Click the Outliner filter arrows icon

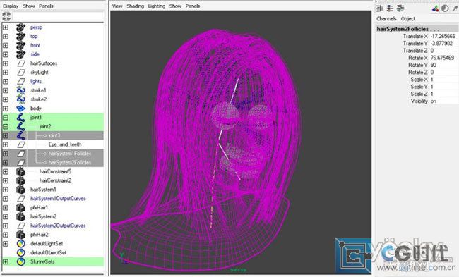[x=6, y=16]
